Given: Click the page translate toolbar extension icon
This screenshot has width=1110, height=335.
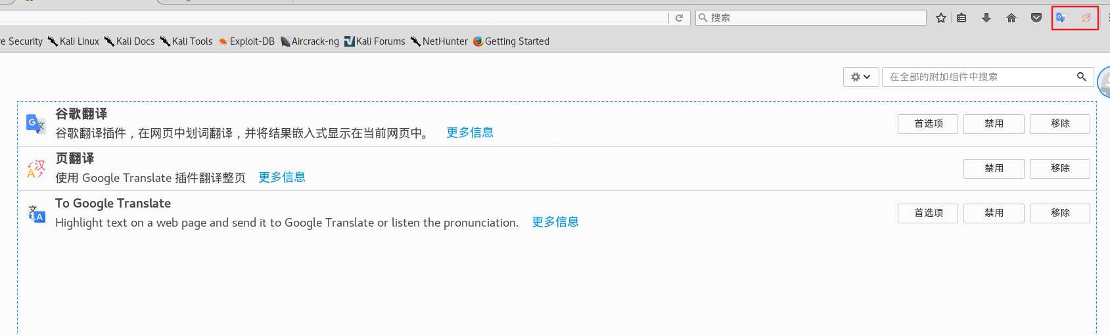Looking at the screenshot, I should tap(1086, 18).
